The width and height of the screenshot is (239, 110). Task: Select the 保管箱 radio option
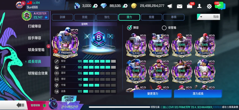(x=164, y=28)
